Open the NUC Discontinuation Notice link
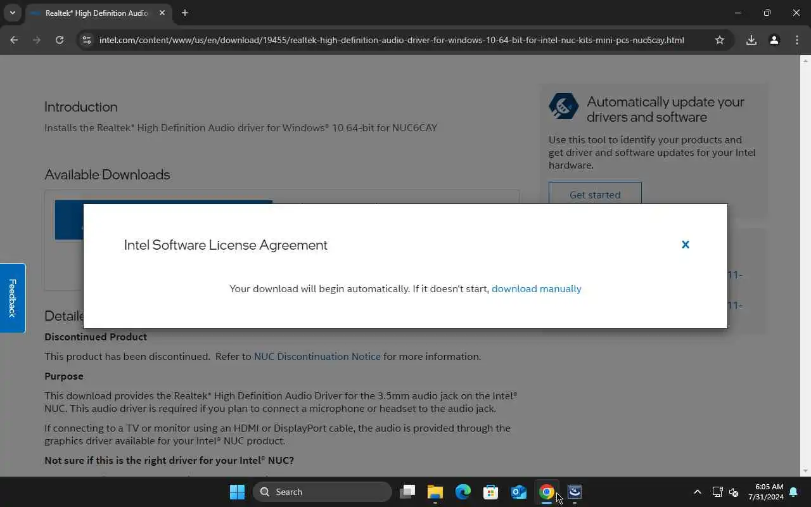 [317, 356]
